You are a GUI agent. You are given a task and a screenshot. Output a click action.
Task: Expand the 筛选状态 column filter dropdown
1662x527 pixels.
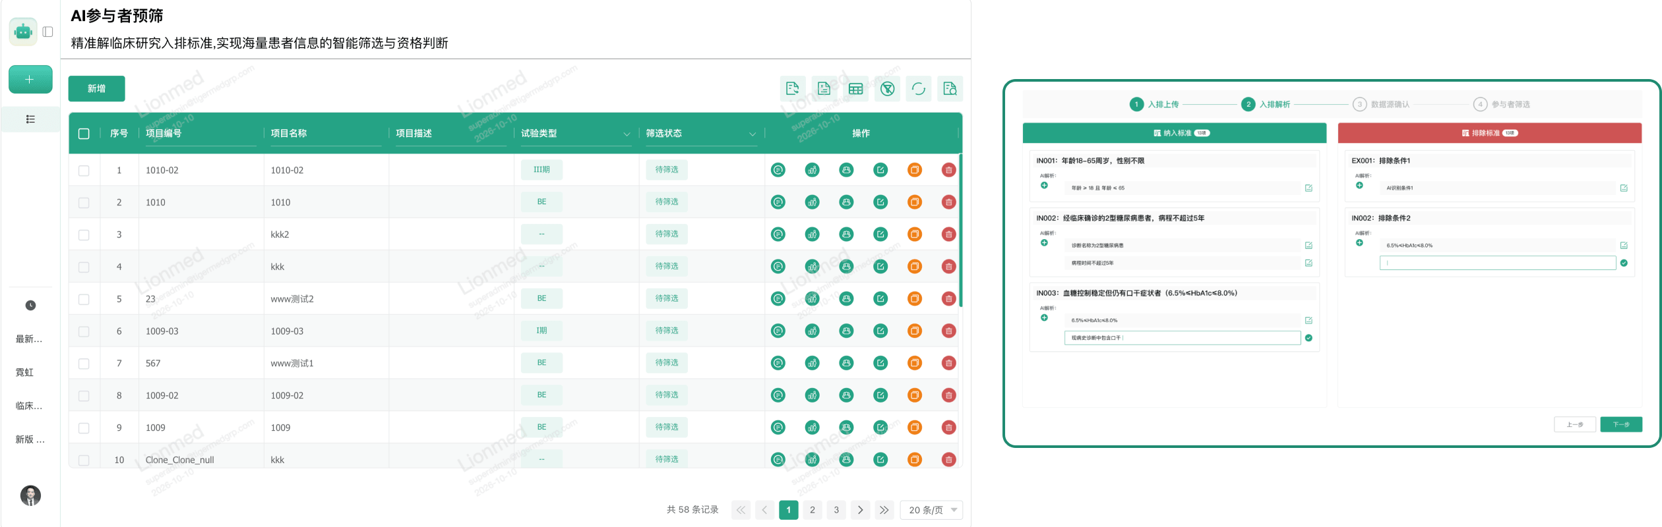point(752,134)
